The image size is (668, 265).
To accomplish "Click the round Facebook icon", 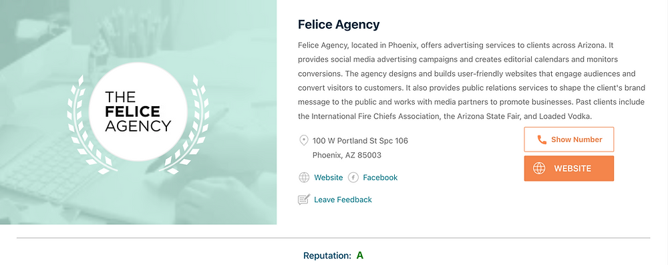I will pyautogui.click(x=353, y=178).
